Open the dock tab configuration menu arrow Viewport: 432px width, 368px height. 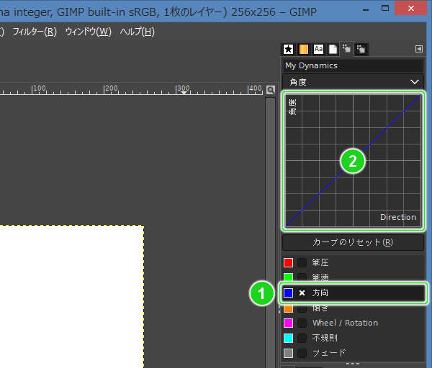tap(419, 49)
